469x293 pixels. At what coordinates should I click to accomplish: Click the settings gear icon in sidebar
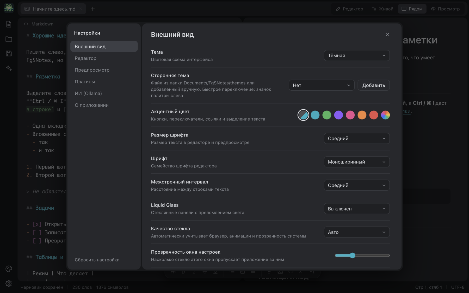[9, 283]
